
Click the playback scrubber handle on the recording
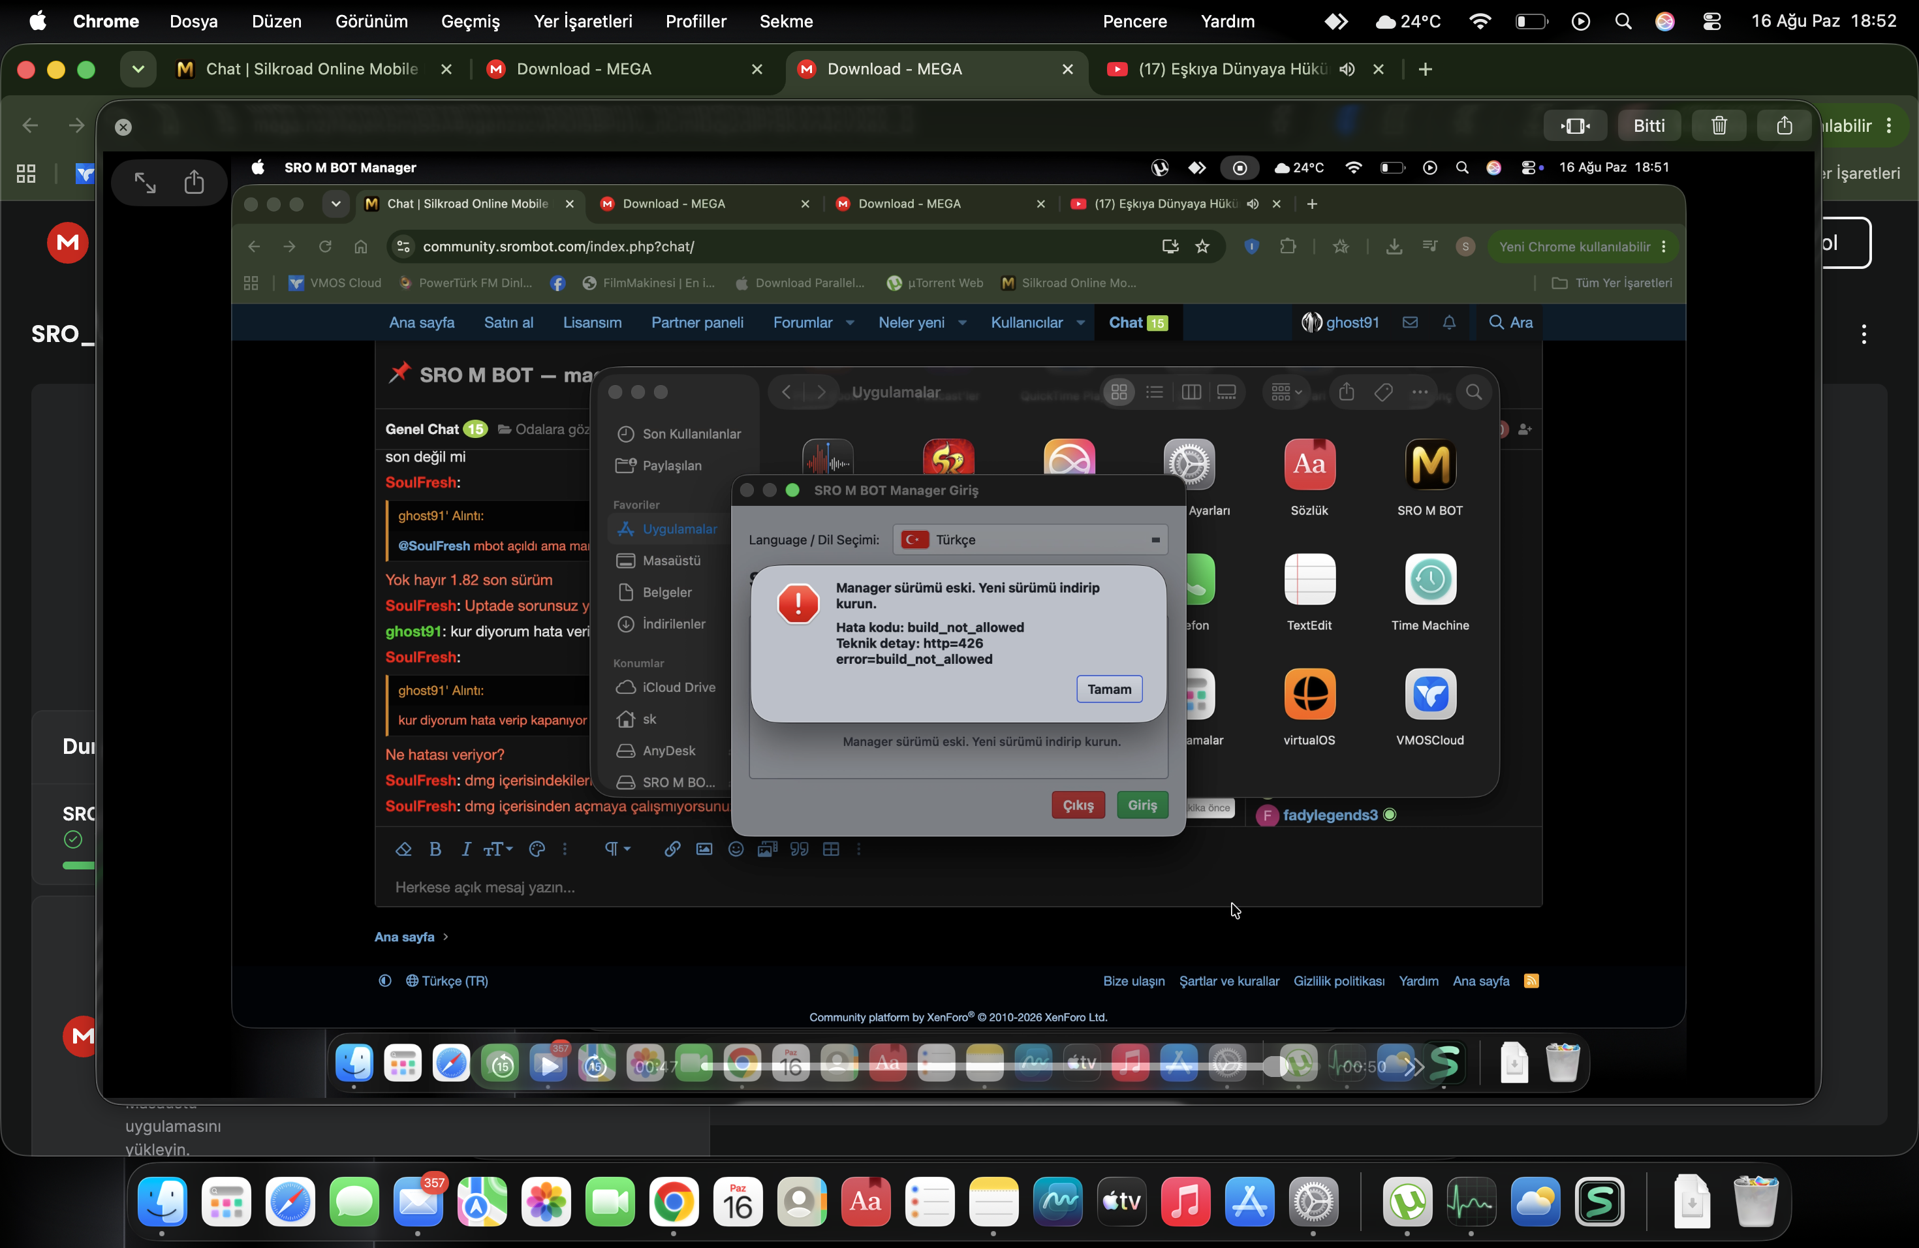[1275, 1066]
